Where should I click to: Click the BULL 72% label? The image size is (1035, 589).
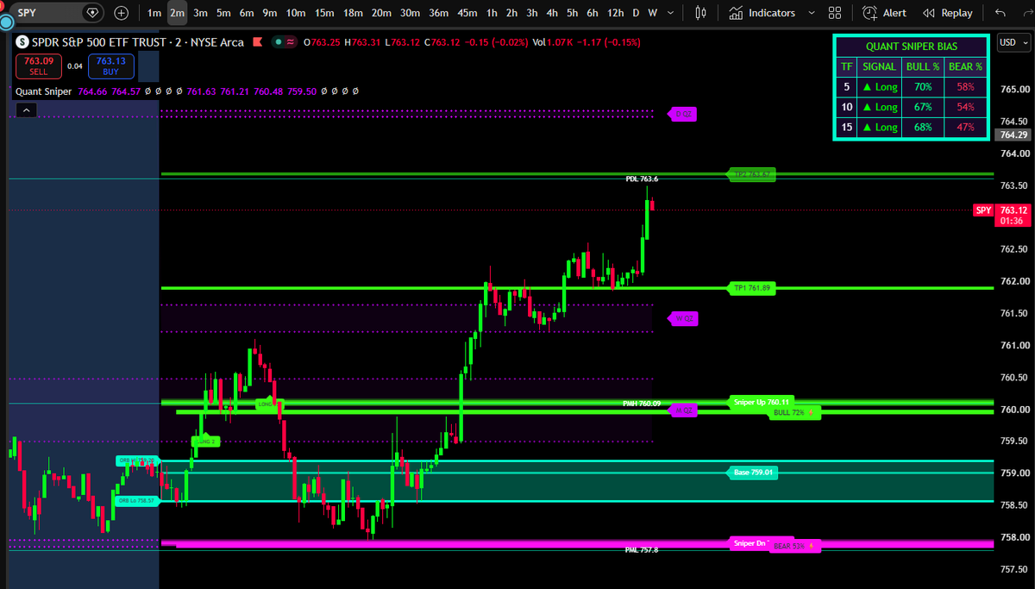coord(793,413)
